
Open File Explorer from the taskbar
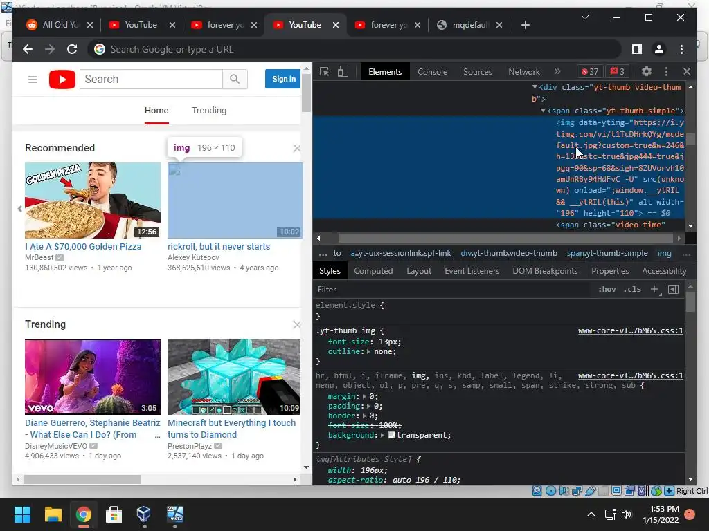click(53, 514)
